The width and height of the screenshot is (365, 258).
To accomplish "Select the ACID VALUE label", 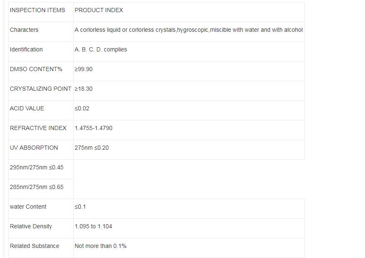I will pyautogui.click(x=27, y=108).
